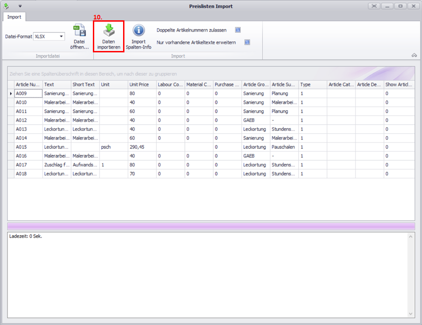Select Pauschalen cell in row A015
Viewport: 422px width, 325px height.
pos(284,147)
